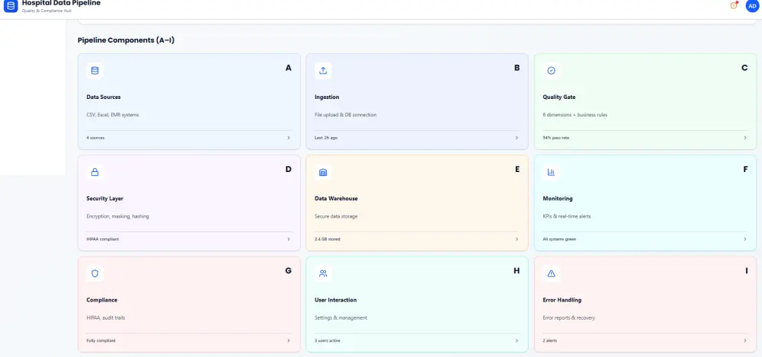The height and width of the screenshot is (357, 762).
Task: Click 'File upload & DB connection' description
Action: (345, 115)
